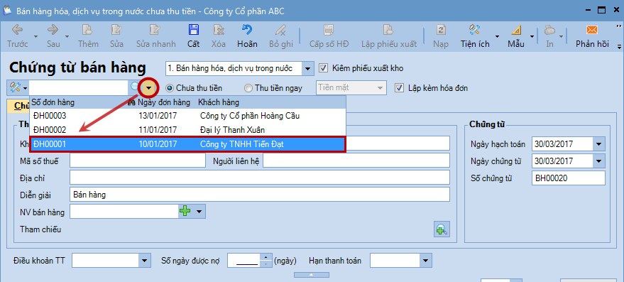Screen dimensions: 624x282
Task: Expand the sales type dropdown
Action: click(x=307, y=68)
